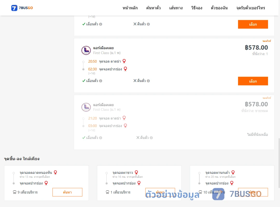Open เส้นทาง navigation item
Viewport: 280px width, 207px height.
pyautogui.click(x=176, y=8)
